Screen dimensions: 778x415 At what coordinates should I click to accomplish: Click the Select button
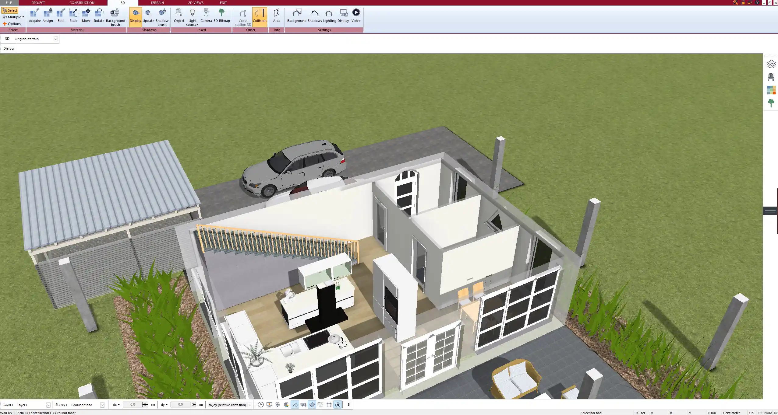coord(10,10)
